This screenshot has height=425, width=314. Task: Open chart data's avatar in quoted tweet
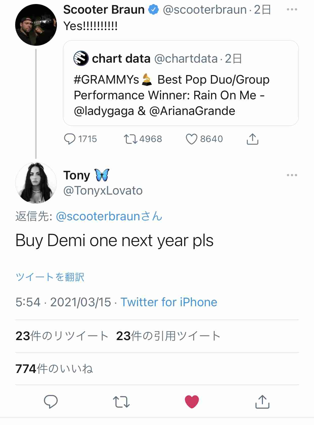81,58
